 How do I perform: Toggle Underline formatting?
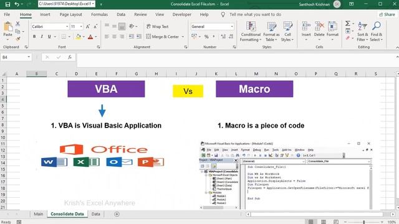pos(49,37)
